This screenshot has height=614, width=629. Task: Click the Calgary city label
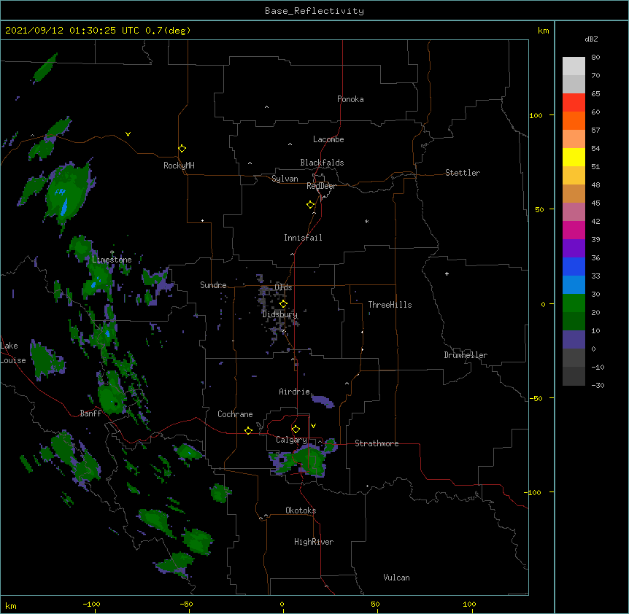click(291, 440)
